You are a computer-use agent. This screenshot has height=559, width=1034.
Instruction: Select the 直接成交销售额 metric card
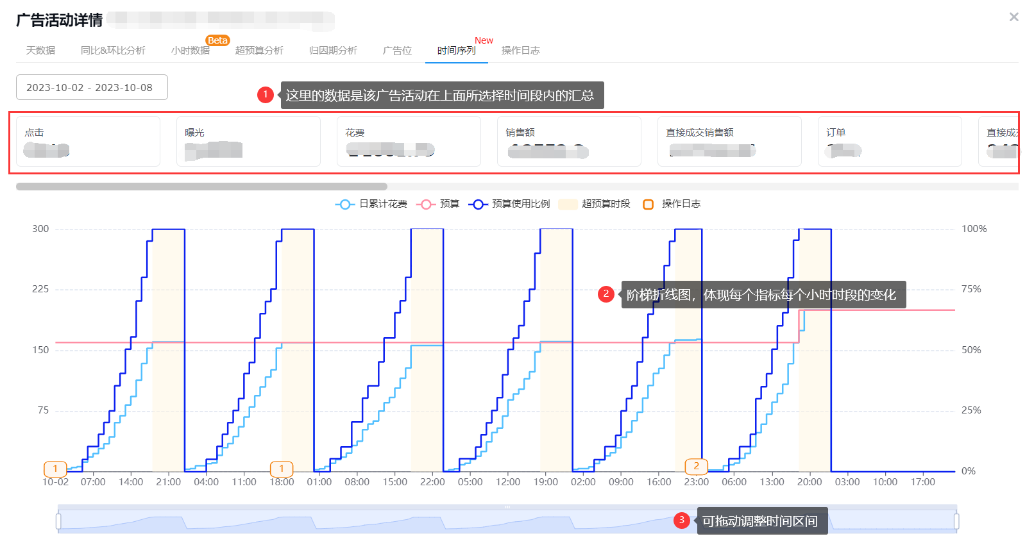729,141
